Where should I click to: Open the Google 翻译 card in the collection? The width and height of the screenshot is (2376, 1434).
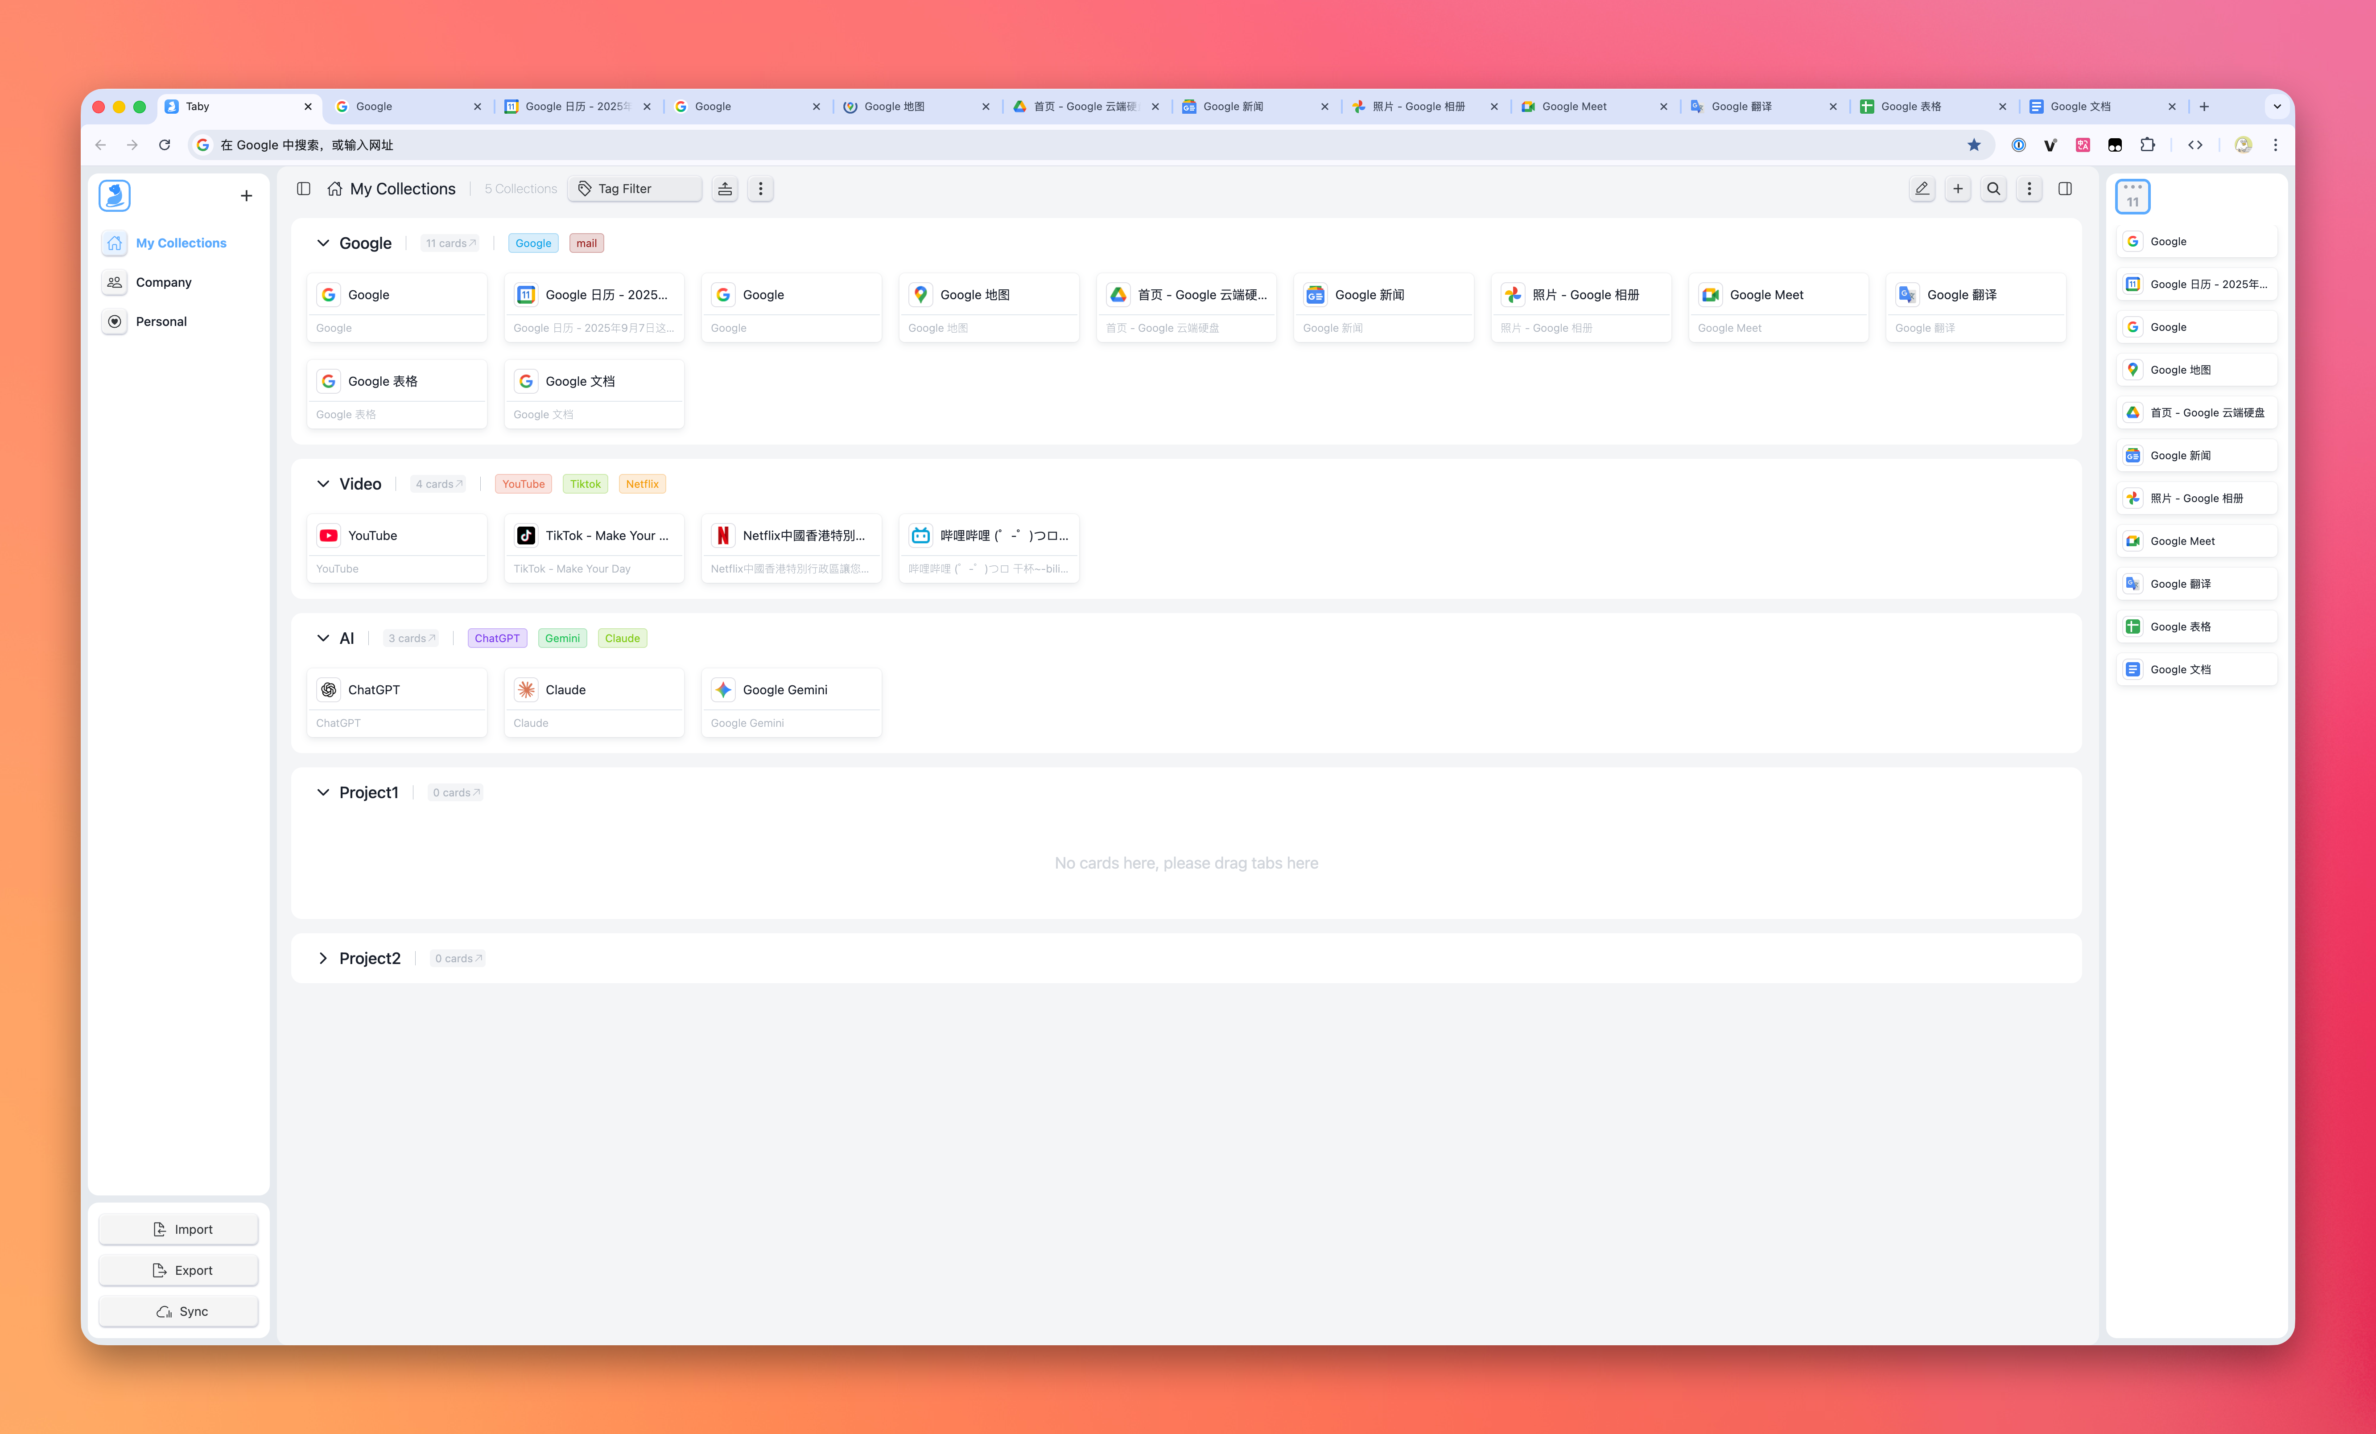pyautogui.click(x=1976, y=308)
